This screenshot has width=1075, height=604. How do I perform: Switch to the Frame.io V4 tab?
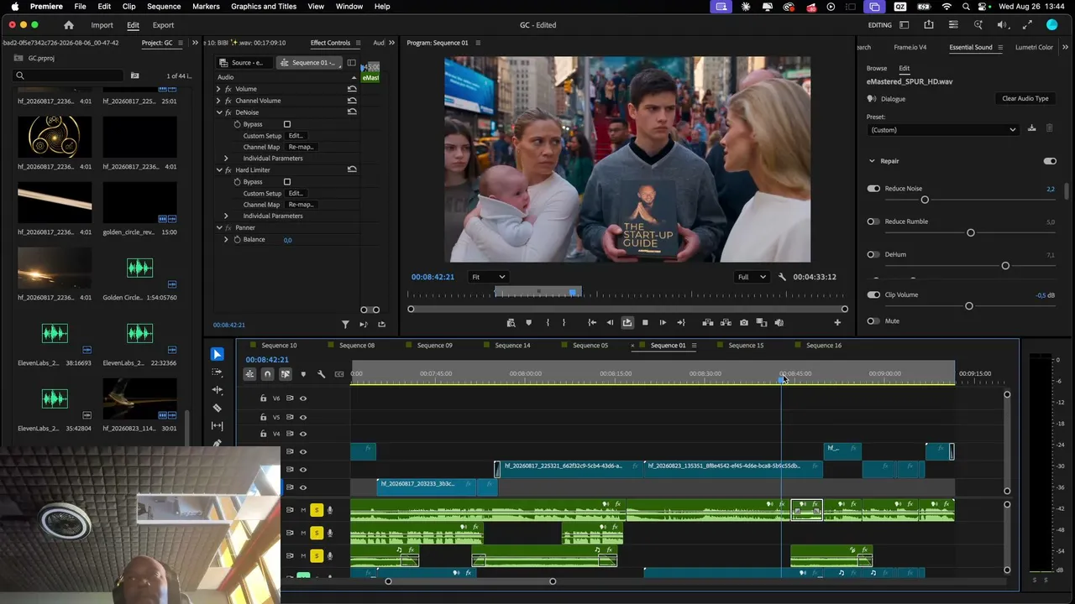(910, 47)
